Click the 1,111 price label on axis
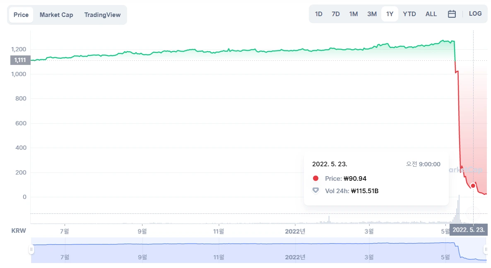Viewport: 491px width, 268px height. pyautogui.click(x=20, y=60)
